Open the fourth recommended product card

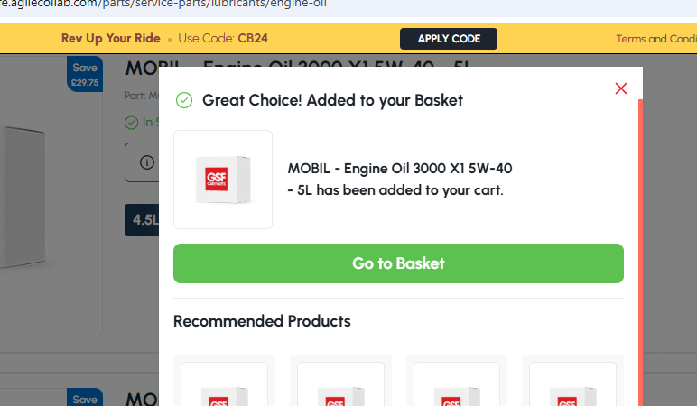coord(572,381)
